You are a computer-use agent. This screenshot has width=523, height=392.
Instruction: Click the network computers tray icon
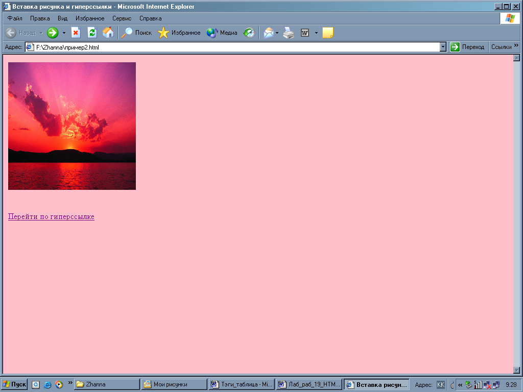click(x=496, y=385)
